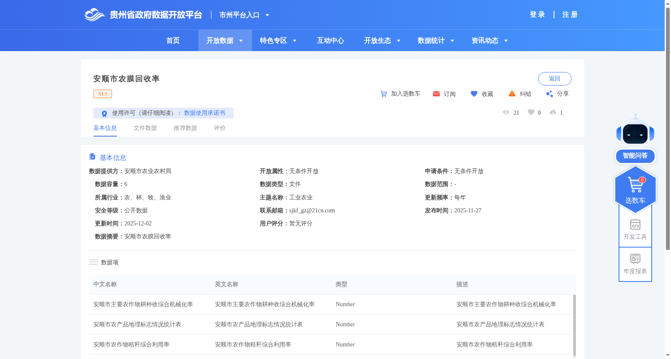Image resolution: width=671 pixels, height=359 pixels.
Task: Click publish time 2025-11-27
Action: pos(468,211)
